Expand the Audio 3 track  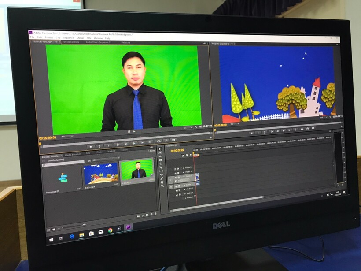(x=185, y=193)
